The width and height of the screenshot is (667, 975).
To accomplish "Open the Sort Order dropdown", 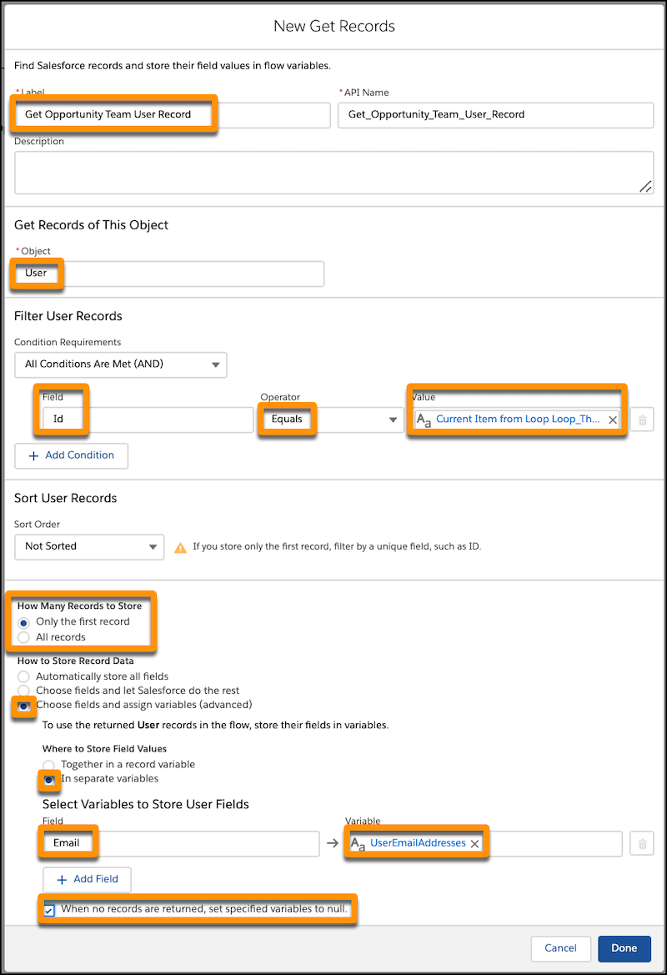I will [89, 547].
